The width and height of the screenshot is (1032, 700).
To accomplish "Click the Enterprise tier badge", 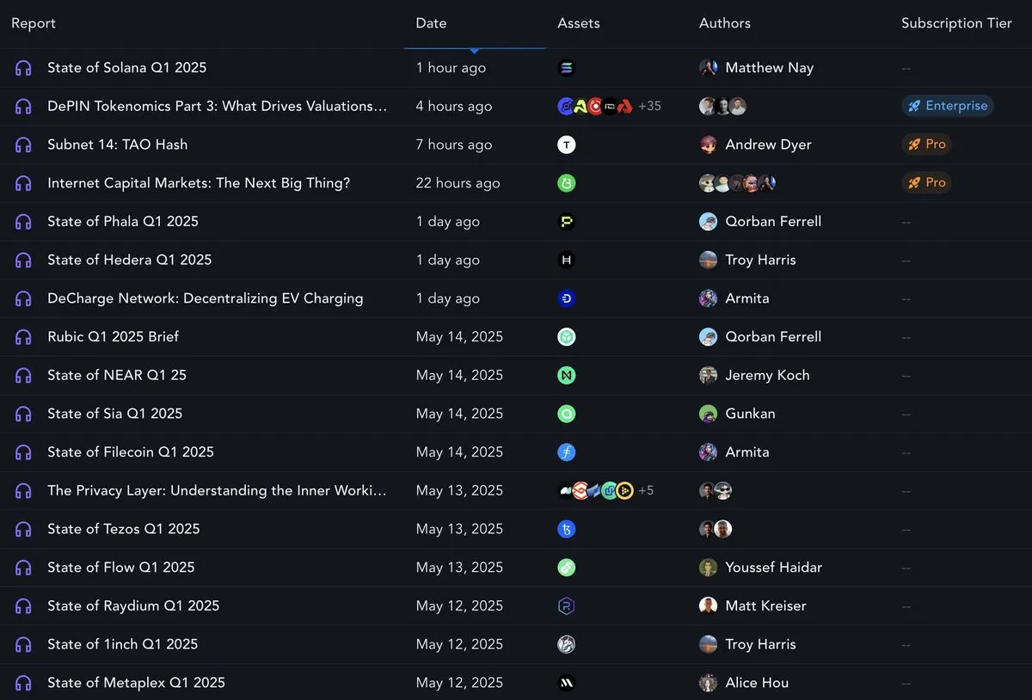I will [948, 106].
